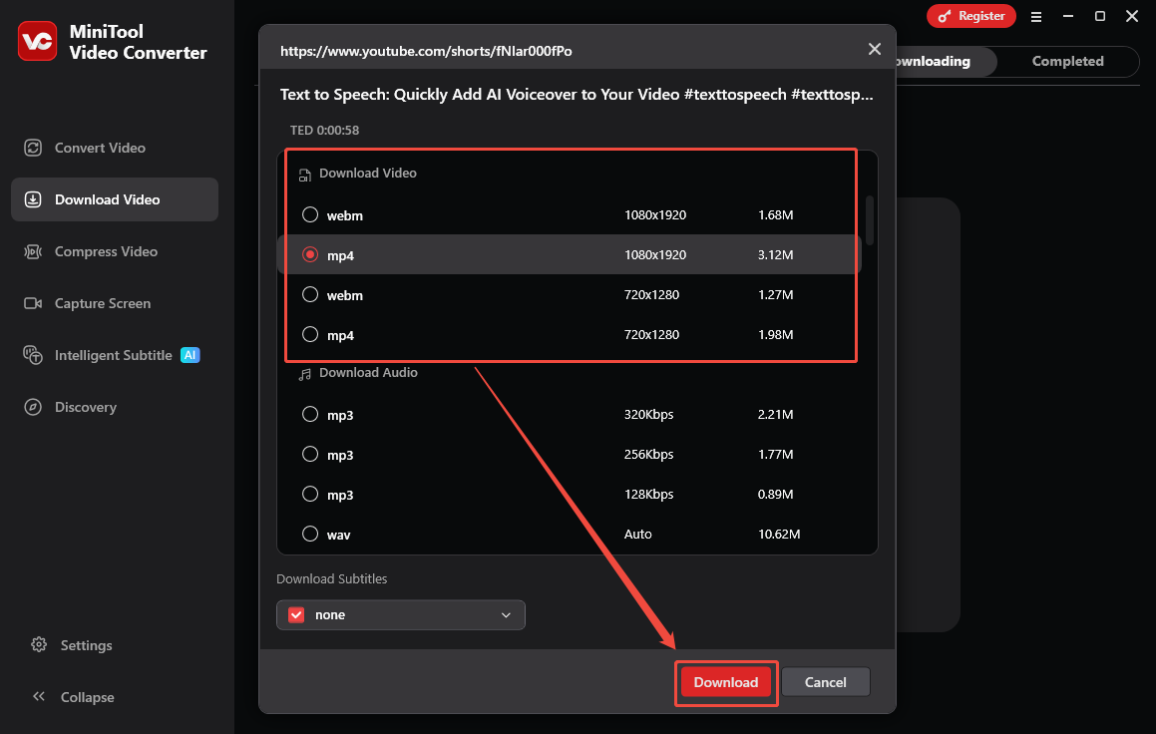Click the Register button
Image resolution: width=1156 pixels, height=734 pixels.
coord(970,16)
